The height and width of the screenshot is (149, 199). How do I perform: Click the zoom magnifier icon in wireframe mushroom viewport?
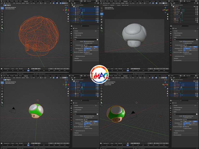(68, 14)
